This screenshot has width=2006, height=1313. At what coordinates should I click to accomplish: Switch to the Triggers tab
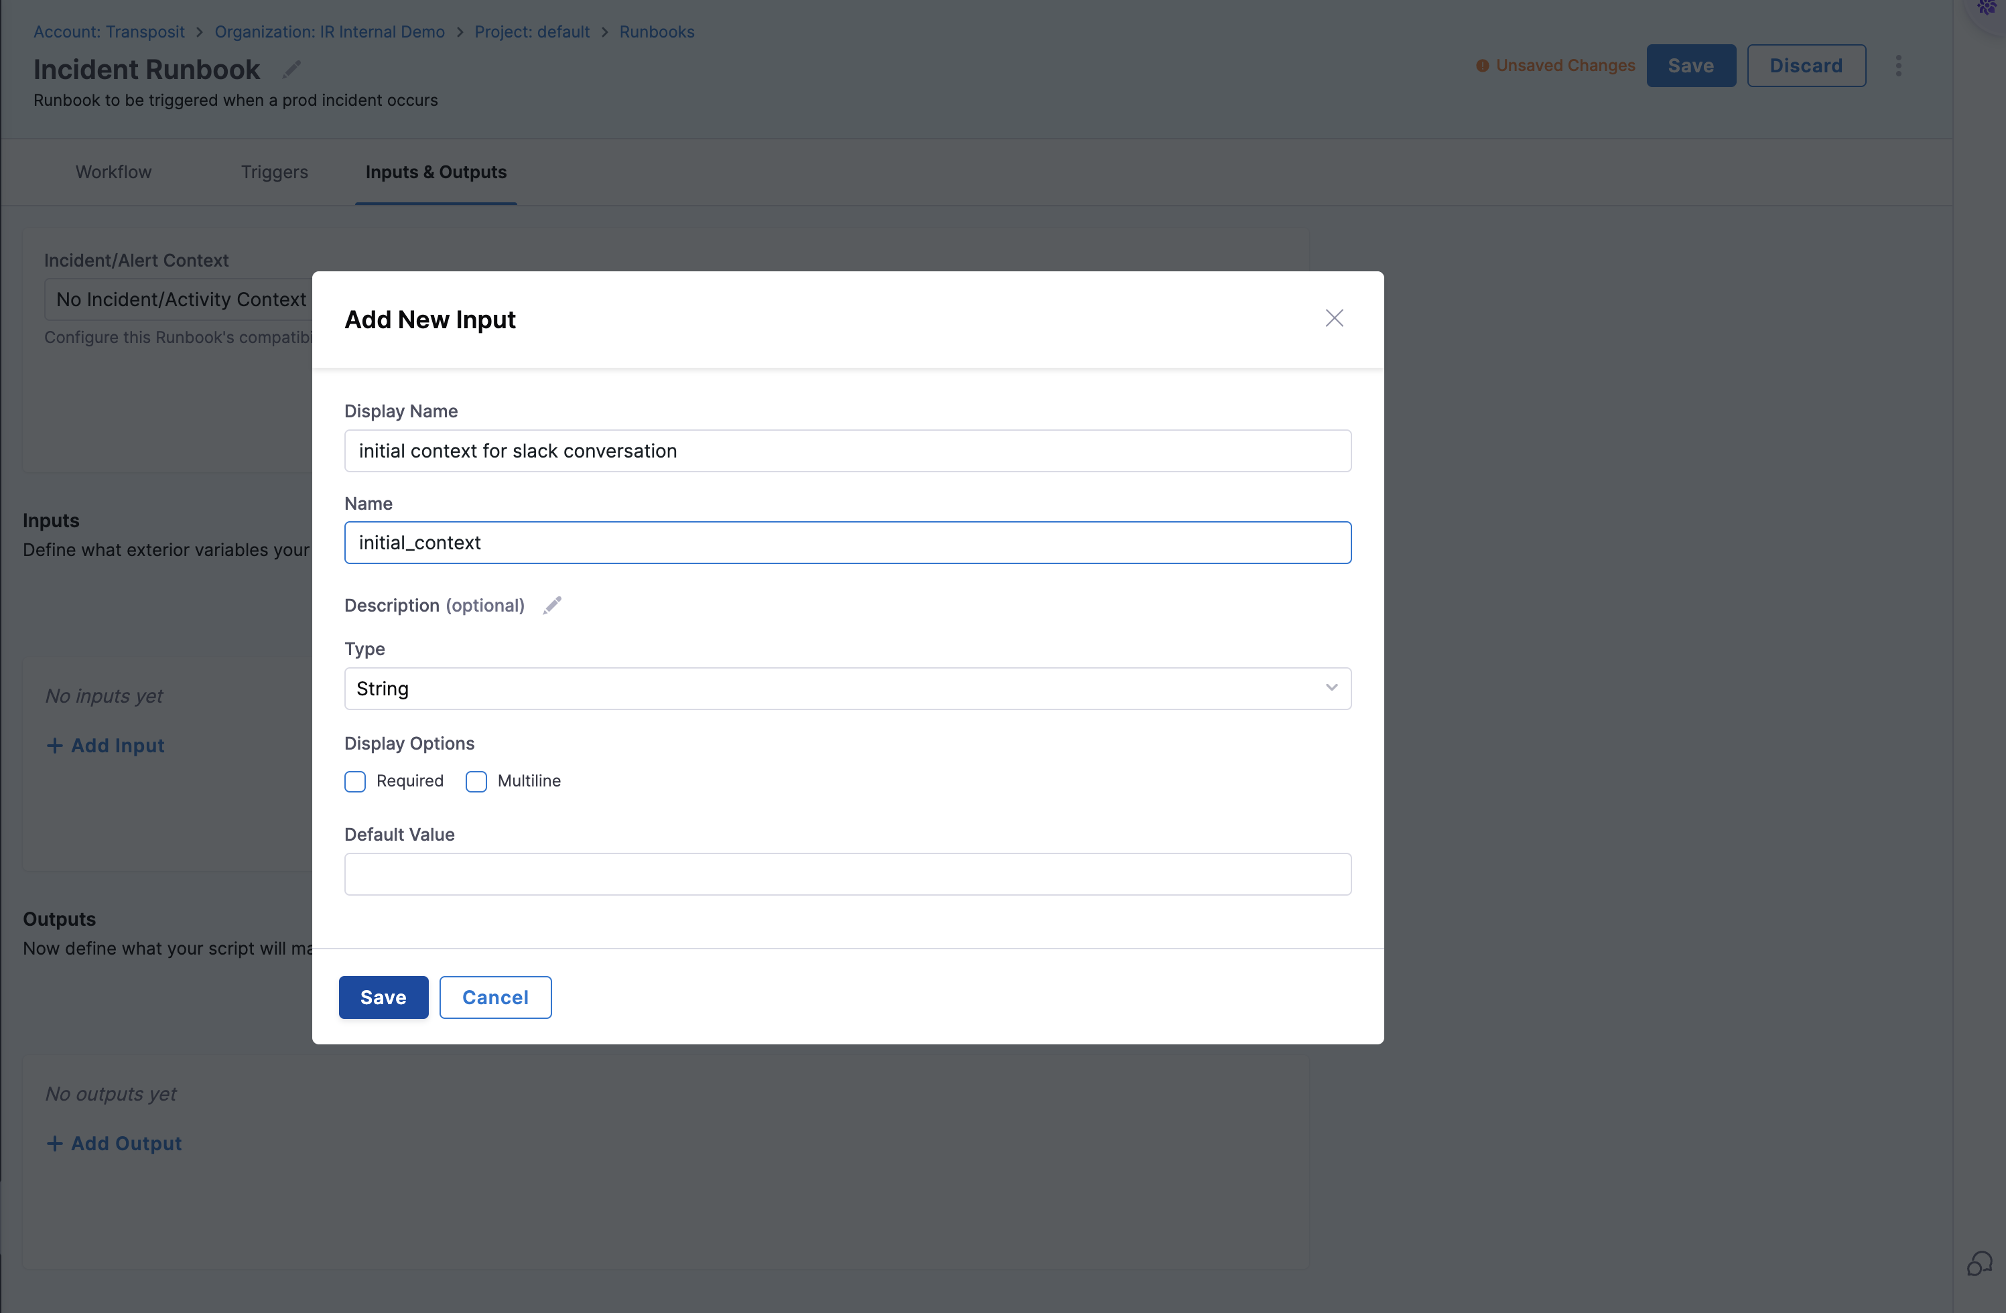[273, 172]
